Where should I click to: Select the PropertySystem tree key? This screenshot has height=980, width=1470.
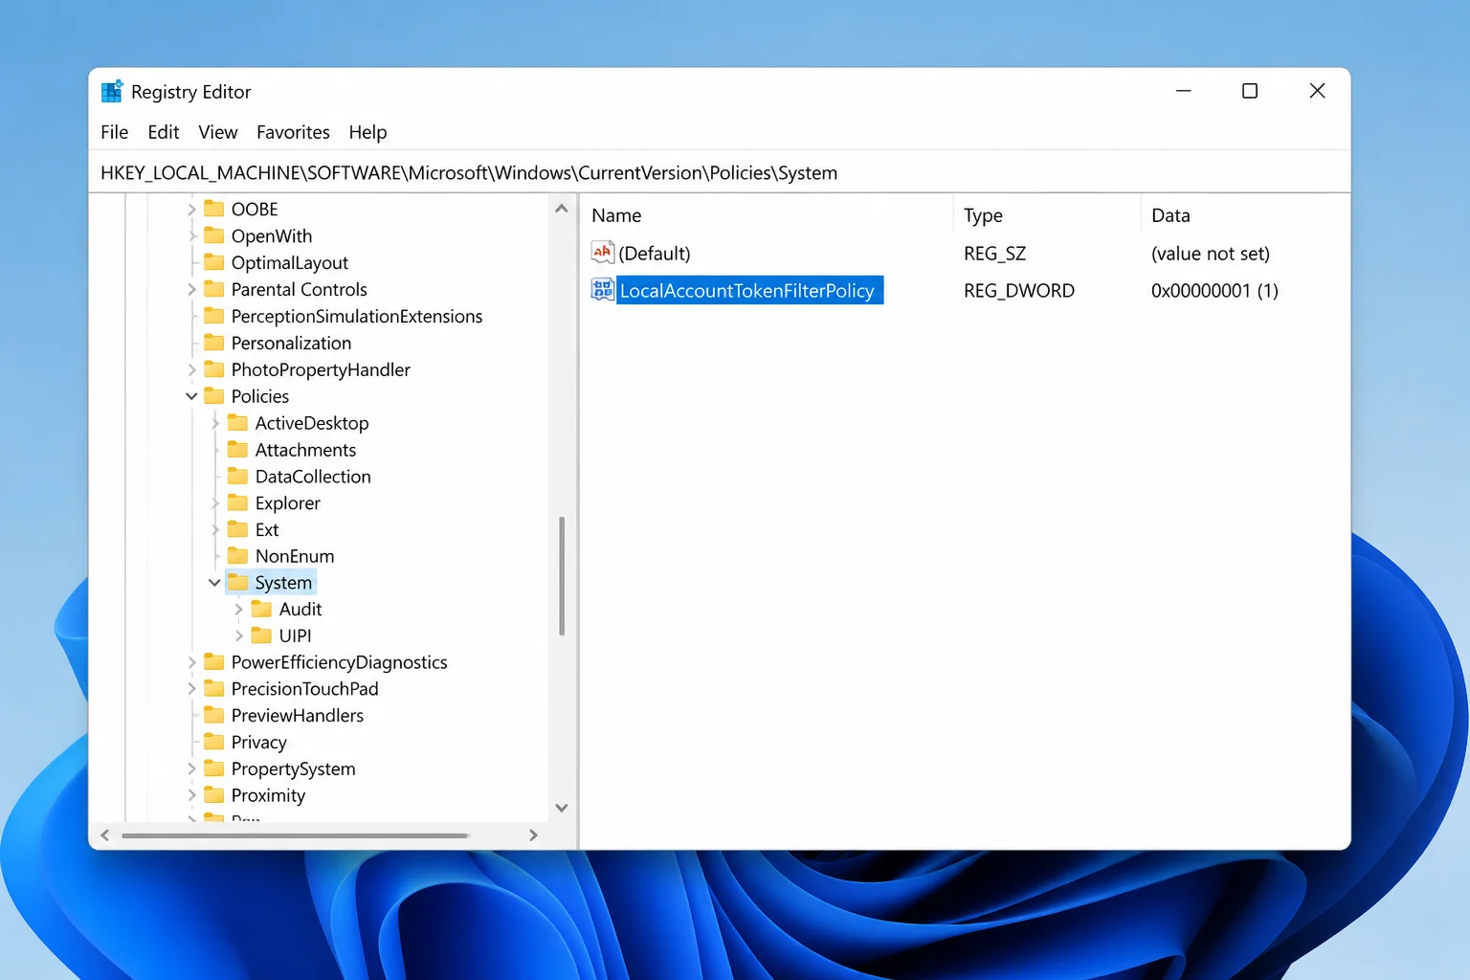[293, 768]
